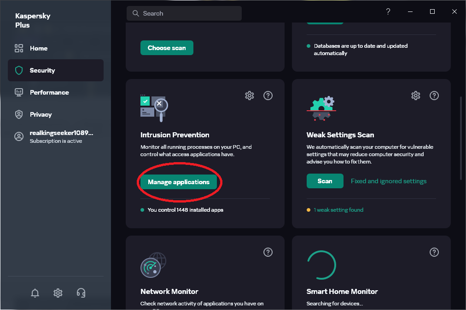This screenshot has width=466, height=310.
Task: Open the Home section in sidebar
Action: (x=56, y=48)
